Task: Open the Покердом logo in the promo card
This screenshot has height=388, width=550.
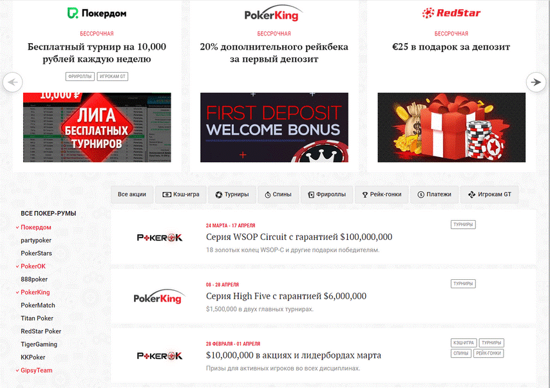Action: [97, 14]
